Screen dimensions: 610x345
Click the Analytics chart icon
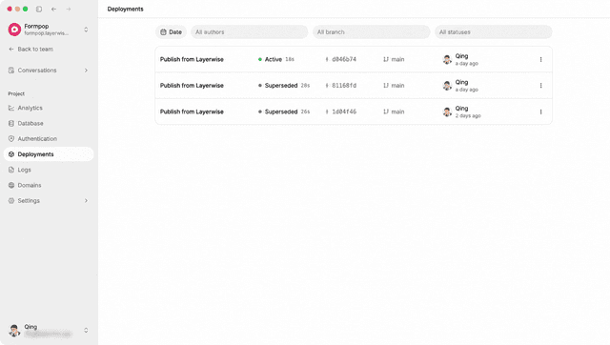pos(11,108)
